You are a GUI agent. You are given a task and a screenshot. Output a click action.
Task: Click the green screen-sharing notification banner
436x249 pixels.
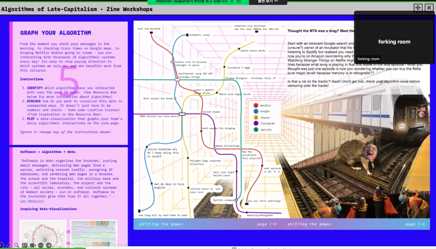tap(198, 2)
